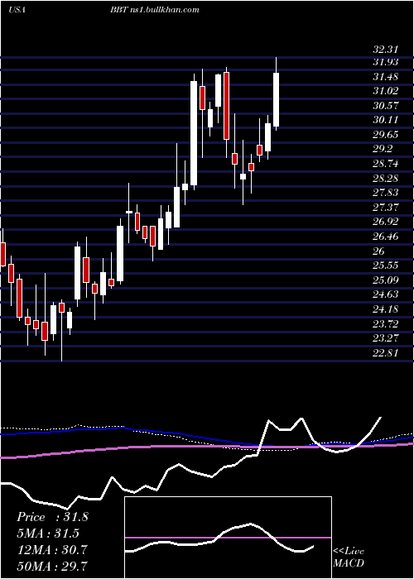Click the 29.2 price axis label
This screenshot has height=579, width=414.
(383, 149)
